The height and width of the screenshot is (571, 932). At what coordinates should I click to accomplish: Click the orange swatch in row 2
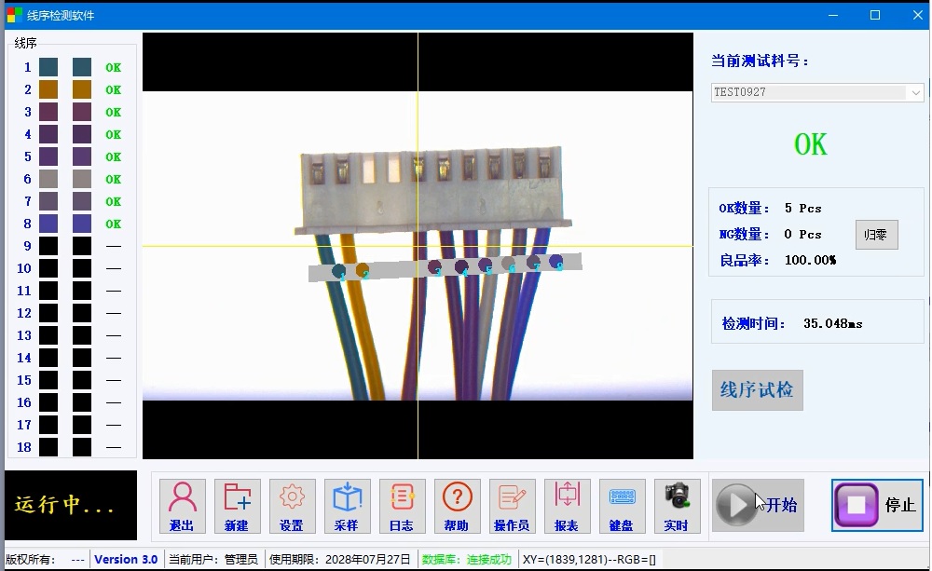[x=48, y=89]
